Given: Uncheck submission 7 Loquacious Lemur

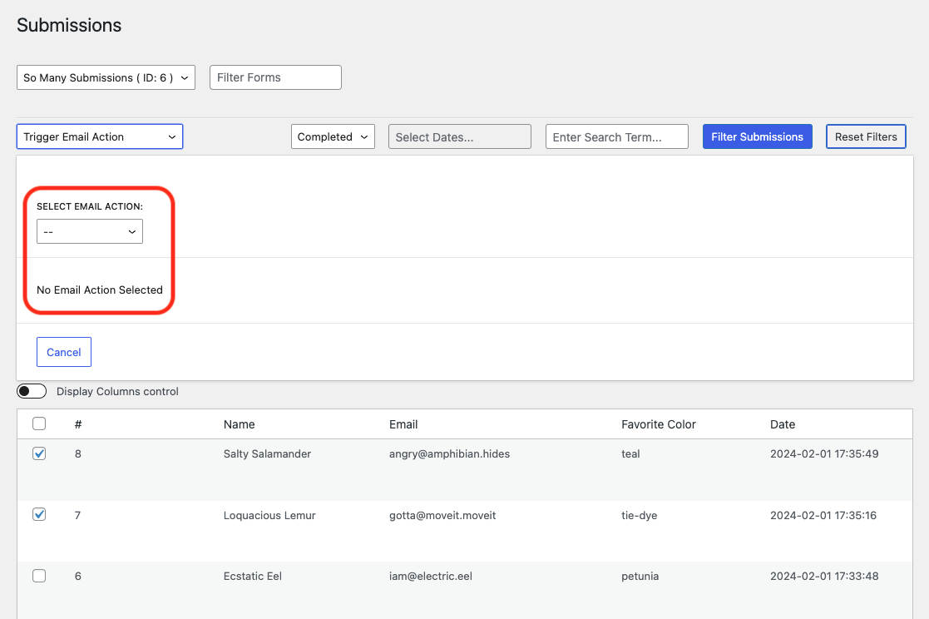Looking at the screenshot, I should point(38,514).
